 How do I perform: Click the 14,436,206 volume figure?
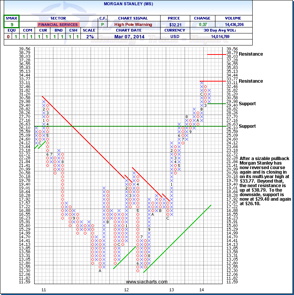tap(233, 24)
